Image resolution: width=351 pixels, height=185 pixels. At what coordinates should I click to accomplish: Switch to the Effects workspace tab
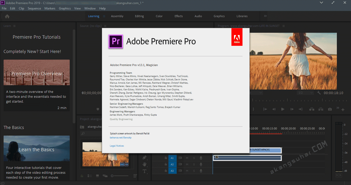[179, 16]
